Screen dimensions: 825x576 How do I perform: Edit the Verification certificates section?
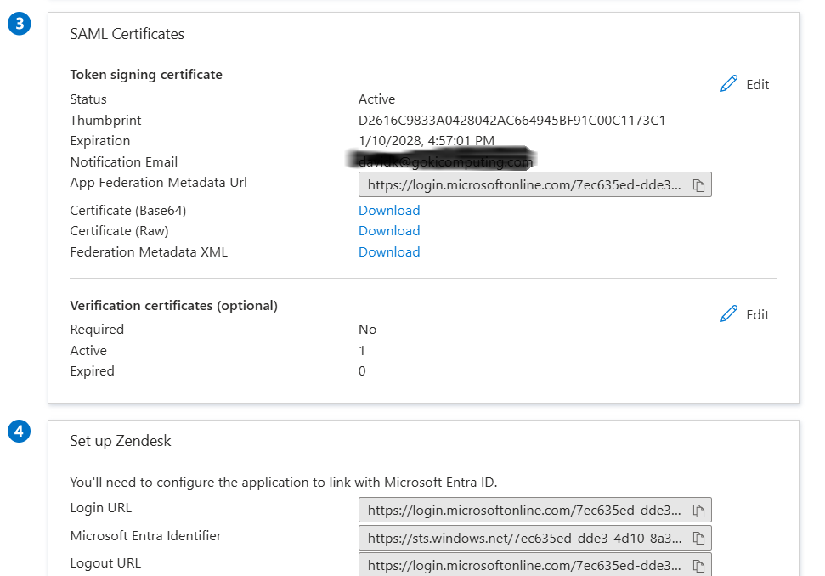pos(744,314)
